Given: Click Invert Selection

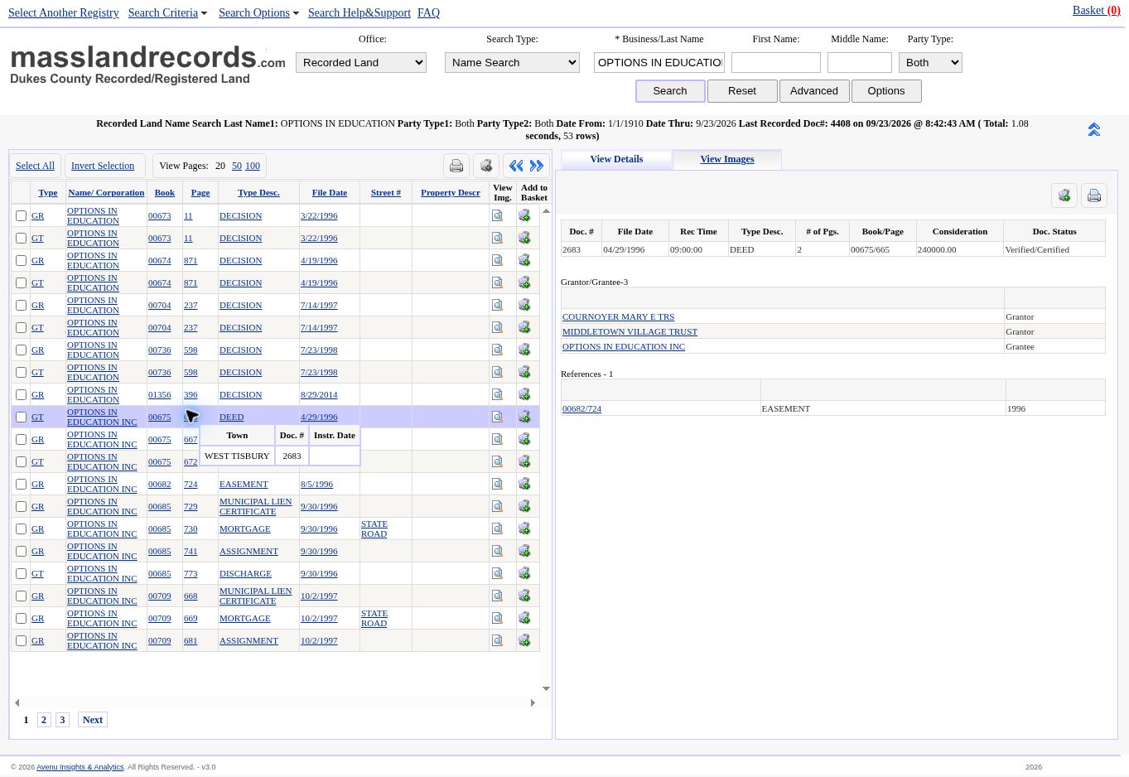Looking at the screenshot, I should [103, 166].
